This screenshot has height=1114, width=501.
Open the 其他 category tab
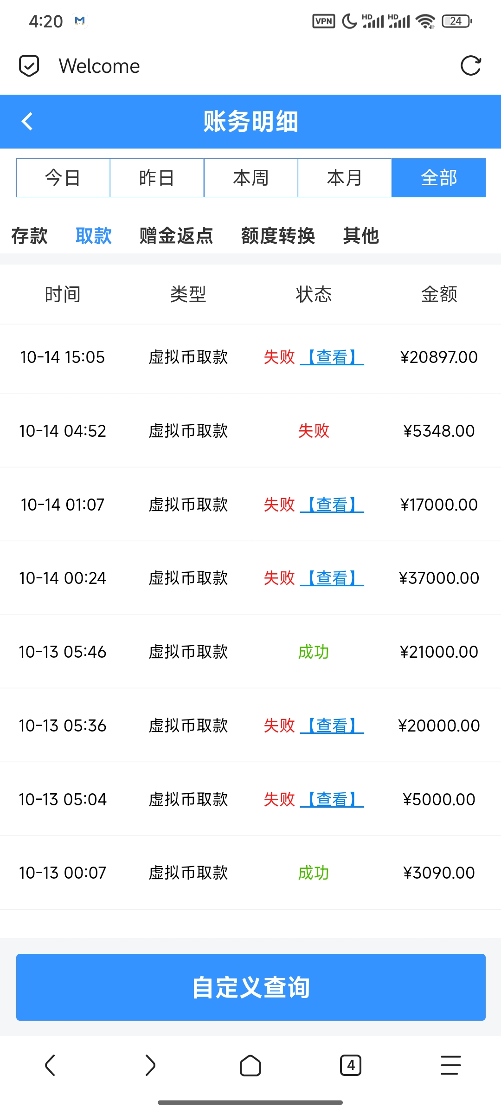tap(361, 236)
